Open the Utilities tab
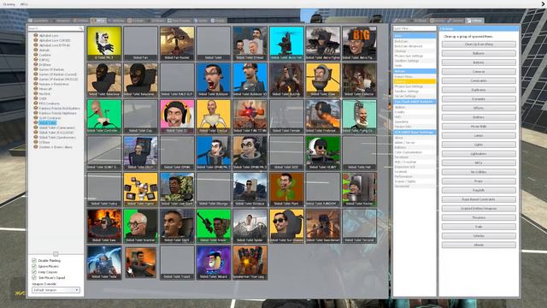 coord(475,21)
